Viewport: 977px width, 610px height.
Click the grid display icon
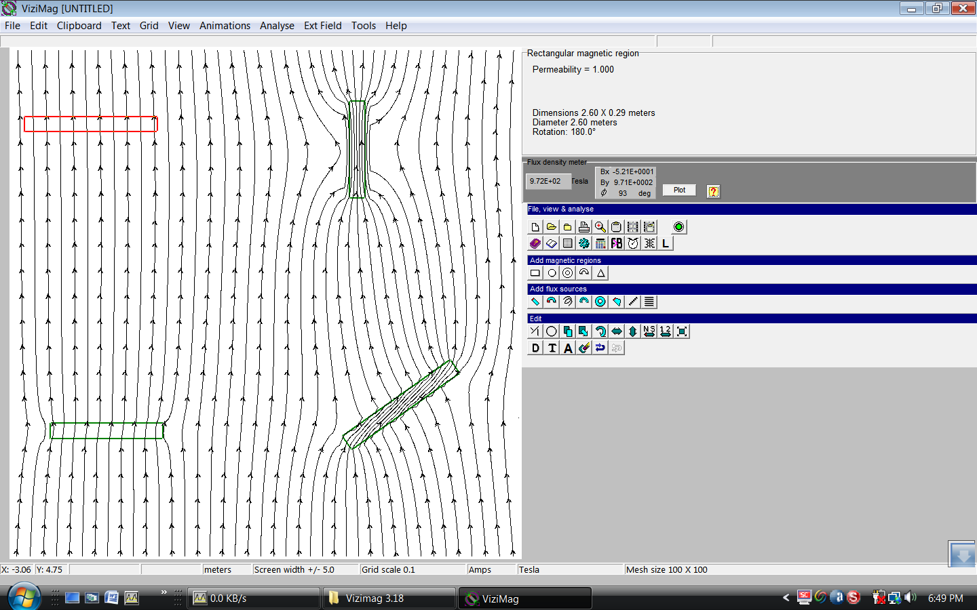click(x=568, y=243)
